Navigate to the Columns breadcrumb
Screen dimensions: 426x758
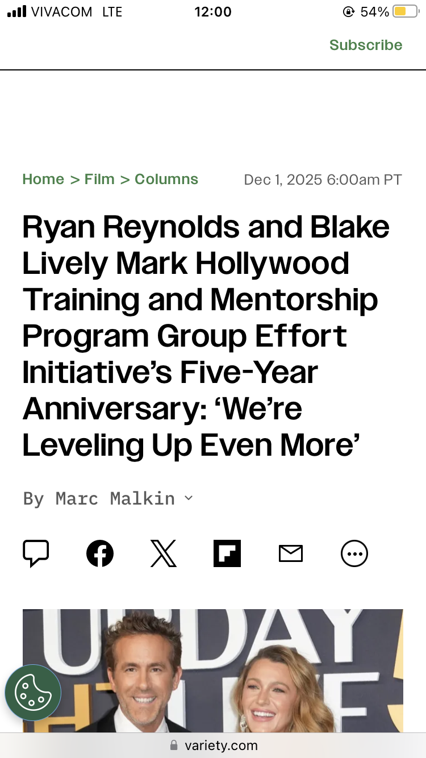166,180
